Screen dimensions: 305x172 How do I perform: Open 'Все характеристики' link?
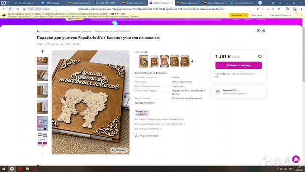[144, 103]
